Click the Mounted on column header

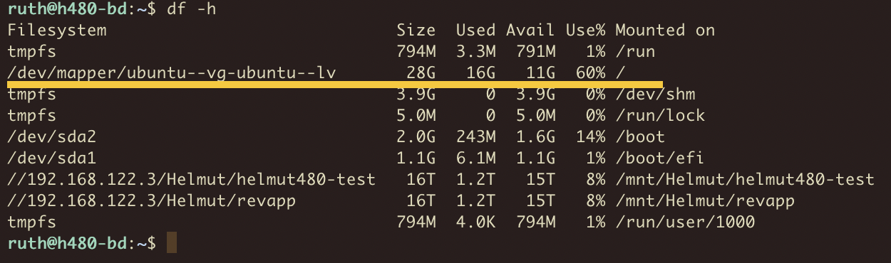(665, 30)
